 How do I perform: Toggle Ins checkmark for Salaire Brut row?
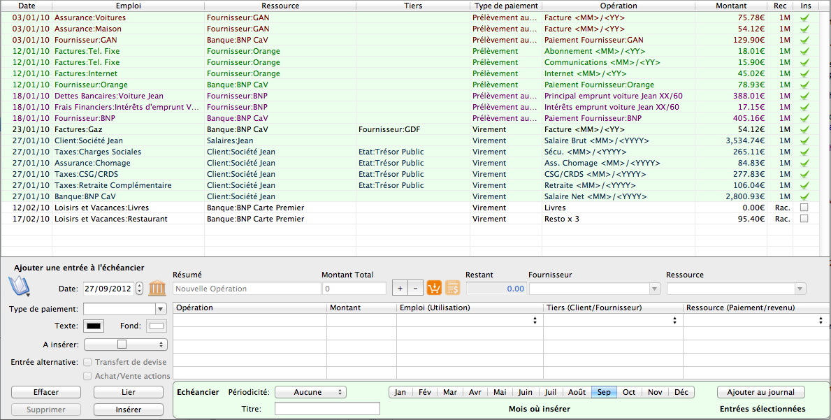coord(804,141)
